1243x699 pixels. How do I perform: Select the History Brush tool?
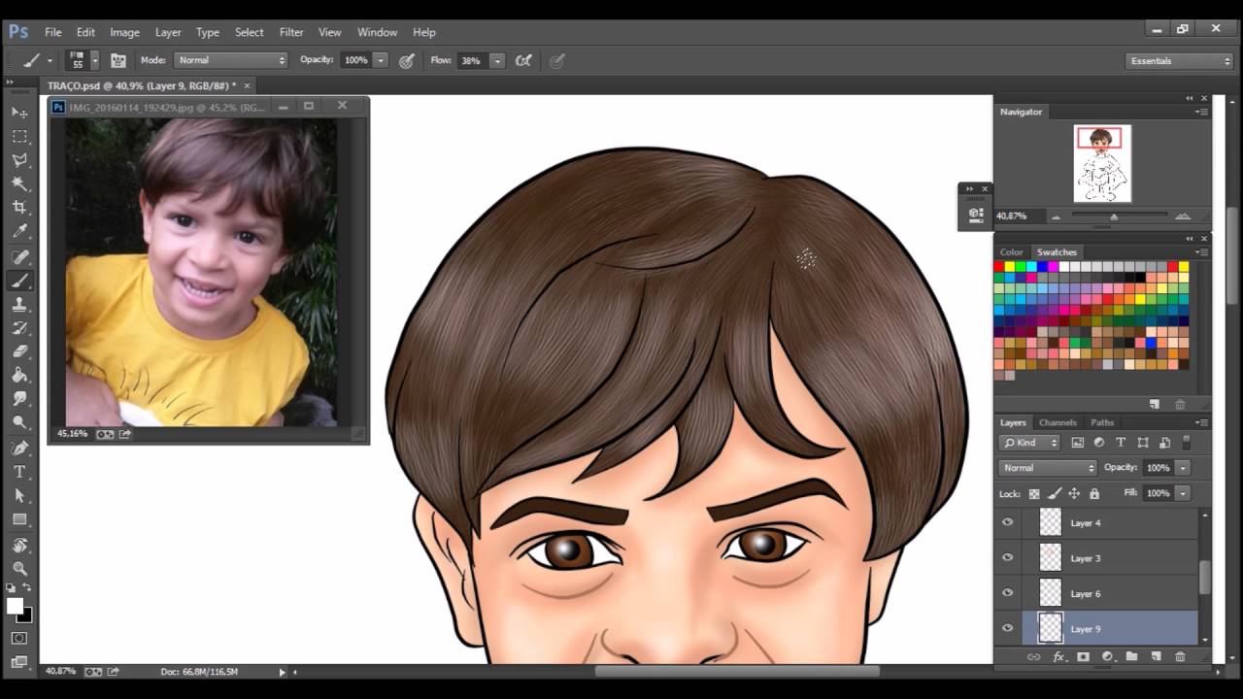pos(19,328)
